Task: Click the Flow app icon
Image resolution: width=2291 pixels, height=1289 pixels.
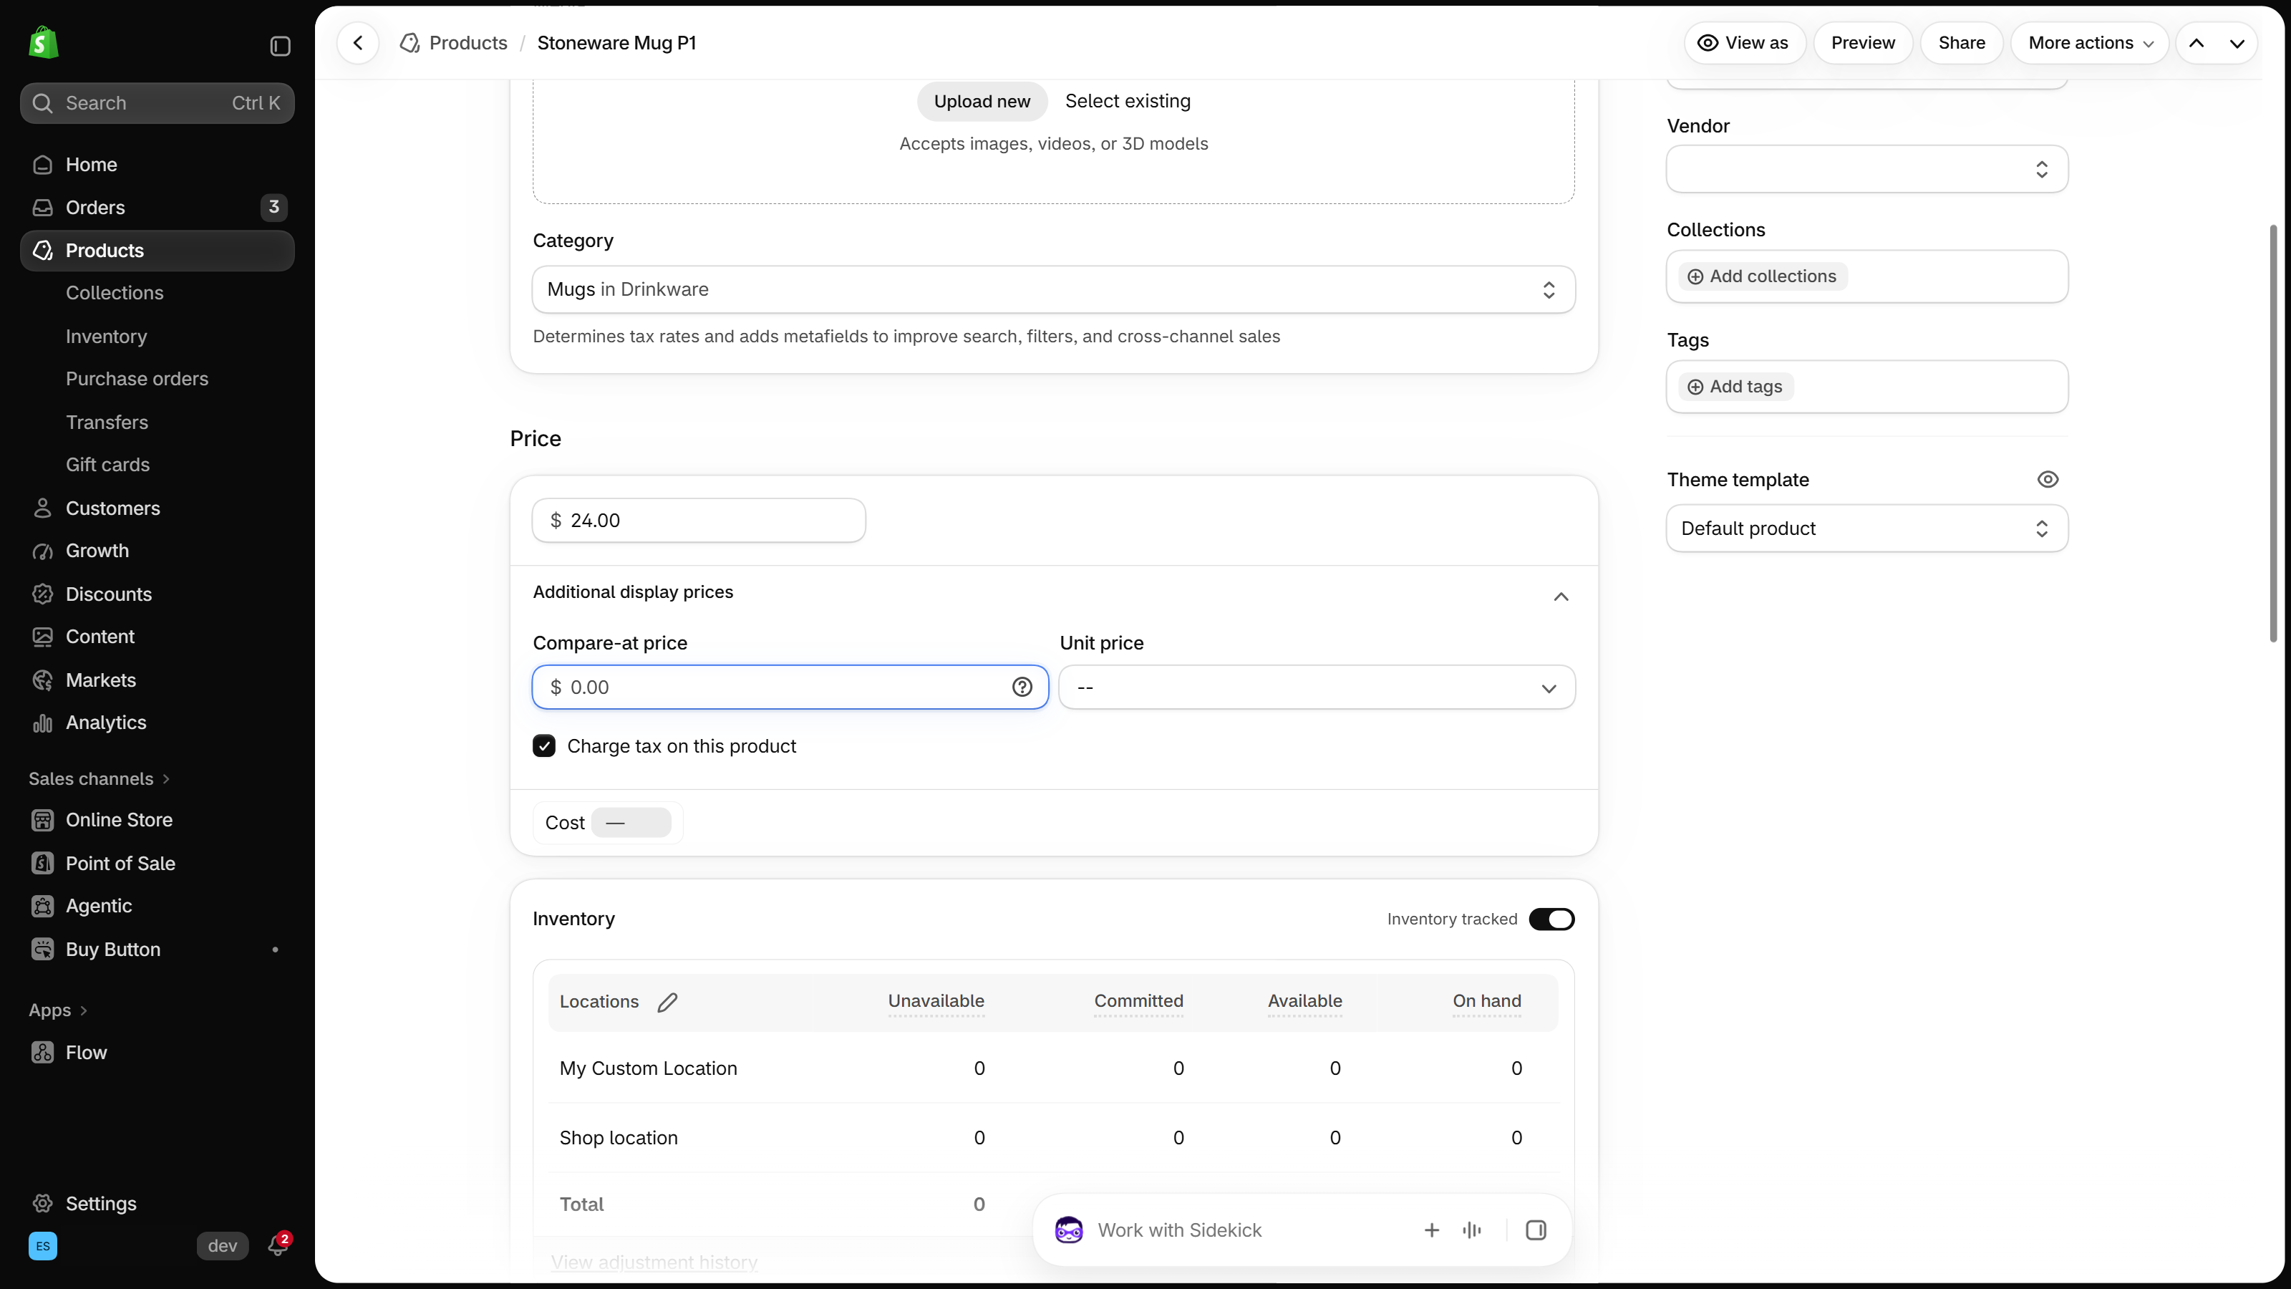Action: 42,1053
